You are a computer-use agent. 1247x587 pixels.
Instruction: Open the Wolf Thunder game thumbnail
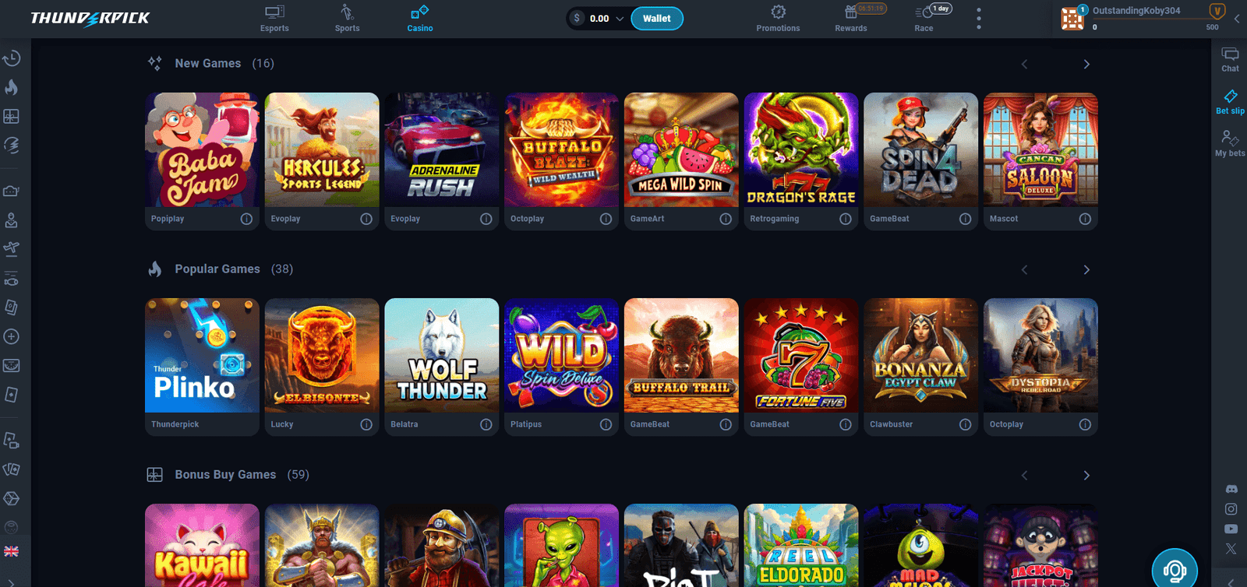click(442, 356)
